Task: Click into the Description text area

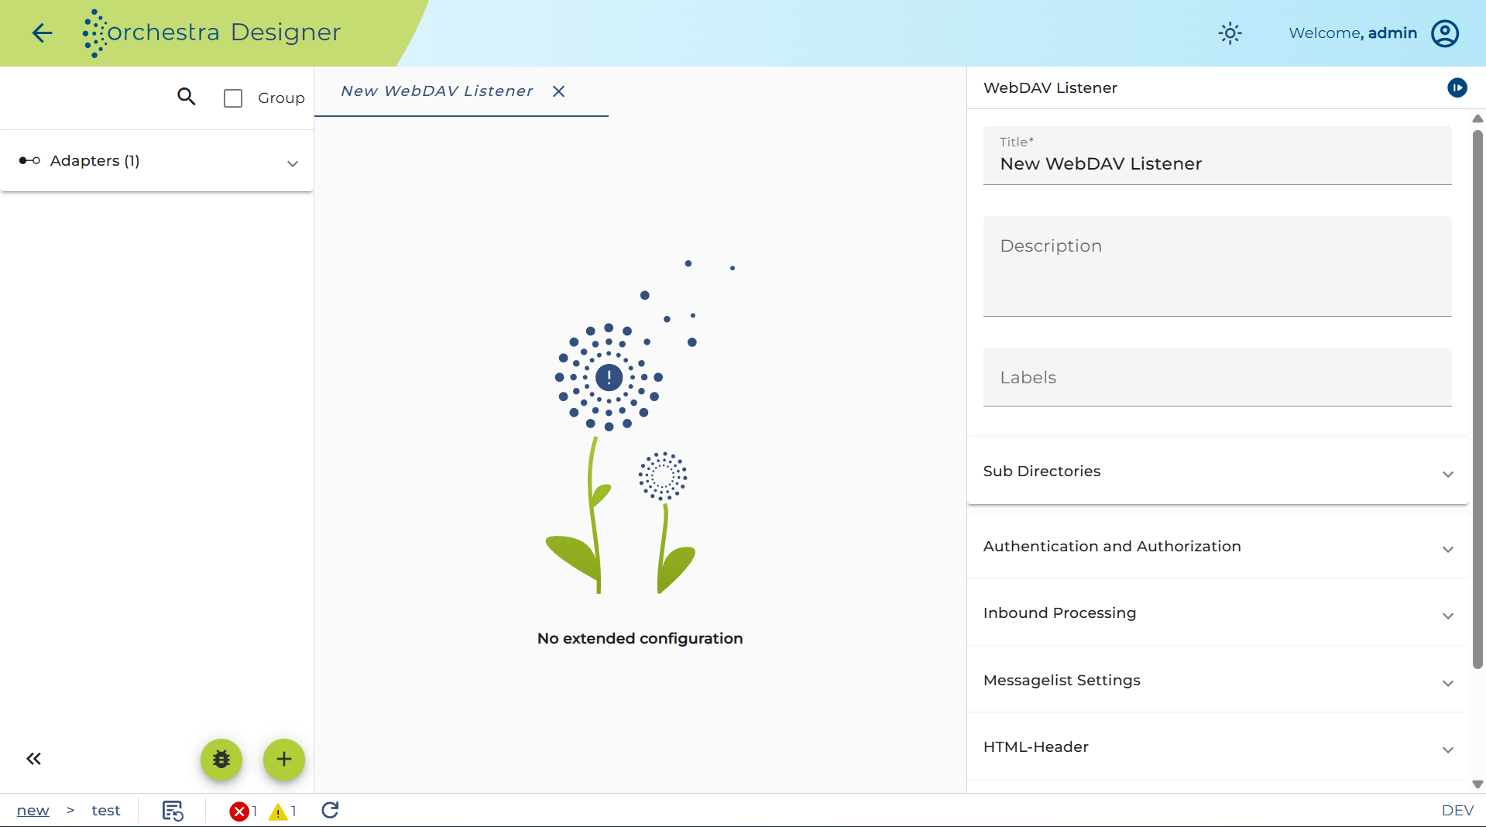Action: [1217, 266]
